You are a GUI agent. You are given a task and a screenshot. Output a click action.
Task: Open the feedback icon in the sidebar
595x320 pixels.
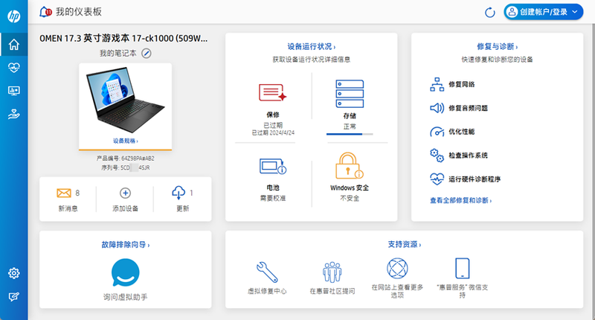coord(14,296)
